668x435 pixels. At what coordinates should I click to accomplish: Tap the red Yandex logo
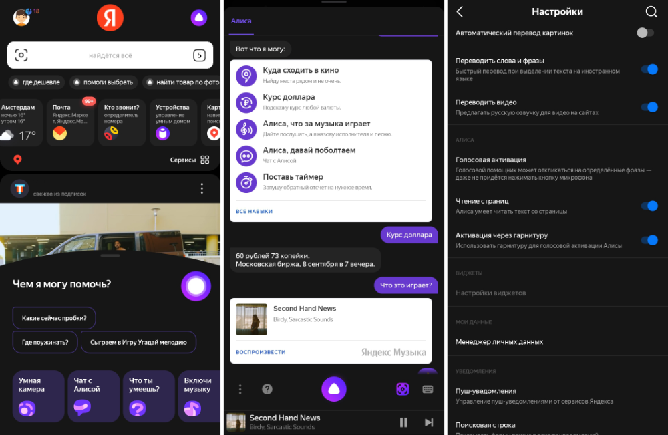pyautogui.click(x=110, y=18)
